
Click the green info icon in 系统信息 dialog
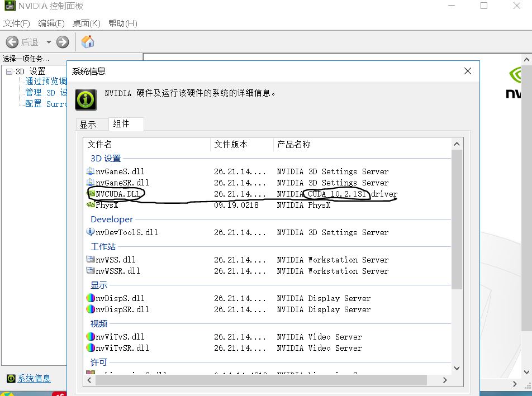tap(85, 99)
